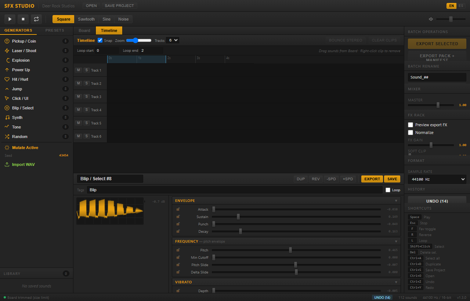Collapse the Frequency section arrow
The image size is (470, 301).
click(x=396, y=242)
